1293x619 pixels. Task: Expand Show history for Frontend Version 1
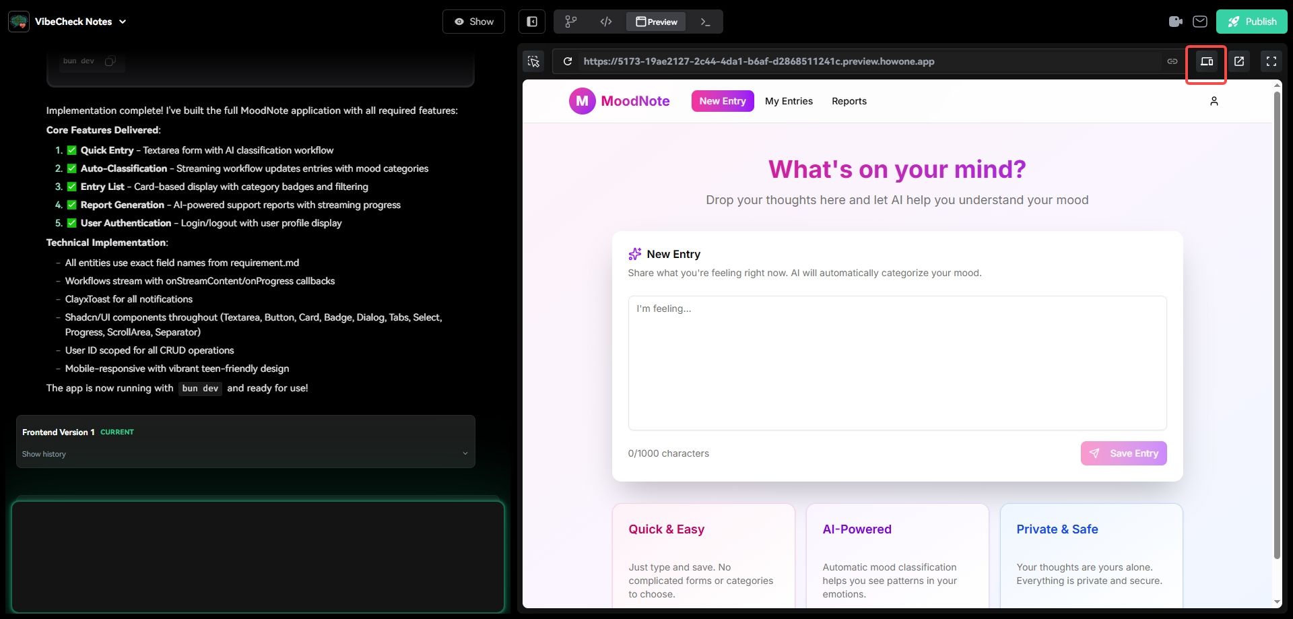coord(246,454)
